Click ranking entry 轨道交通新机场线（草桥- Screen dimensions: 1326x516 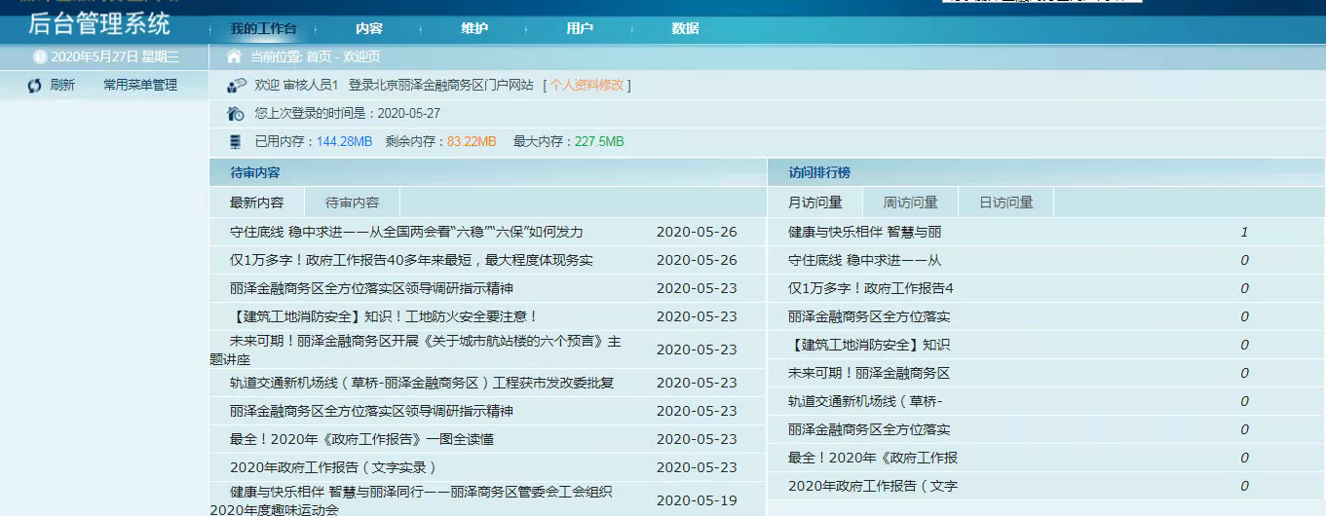(x=865, y=401)
